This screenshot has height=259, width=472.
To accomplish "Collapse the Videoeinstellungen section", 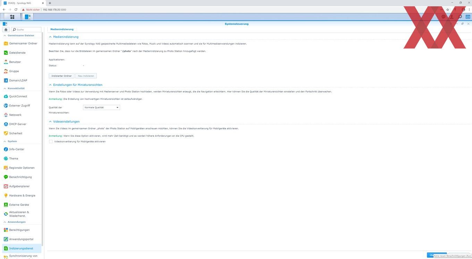I will (50, 122).
